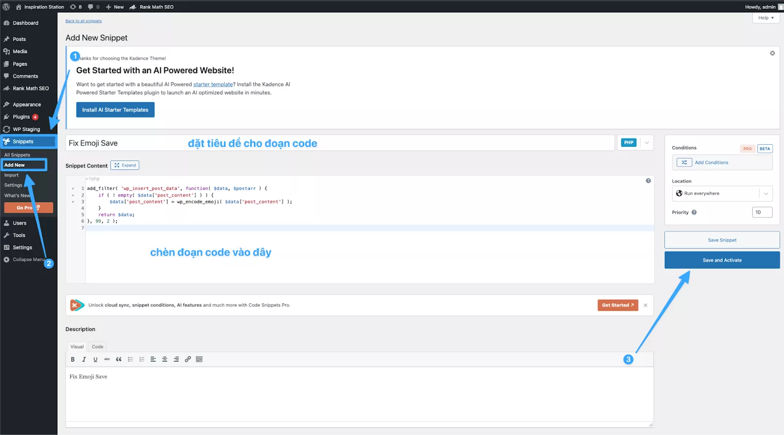
Task: Click the blockquote icon in editor toolbar
Action: coord(119,359)
